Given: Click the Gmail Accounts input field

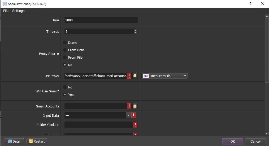Looking at the screenshot, I should pyautogui.click(x=96, y=106).
